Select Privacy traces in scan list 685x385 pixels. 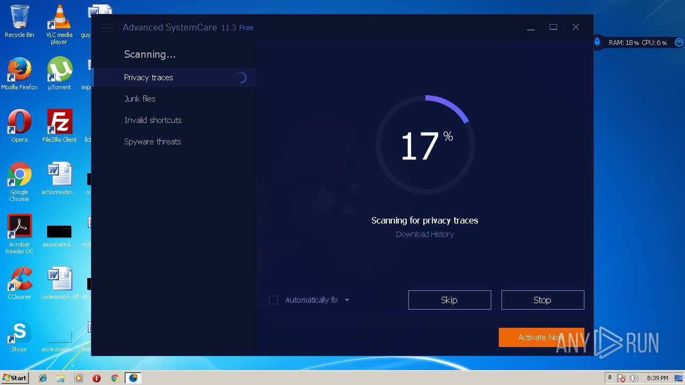(x=174, y=78)
